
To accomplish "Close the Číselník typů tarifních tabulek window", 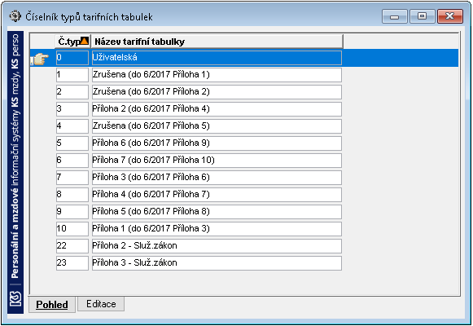I will coord(449,16).
